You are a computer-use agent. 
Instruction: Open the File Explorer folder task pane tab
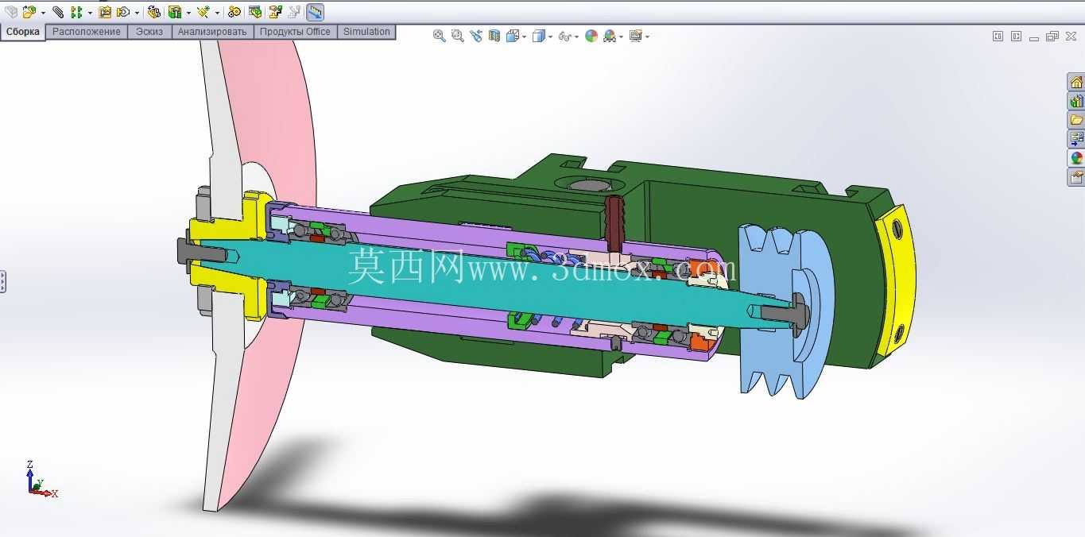click(1076, 120)
